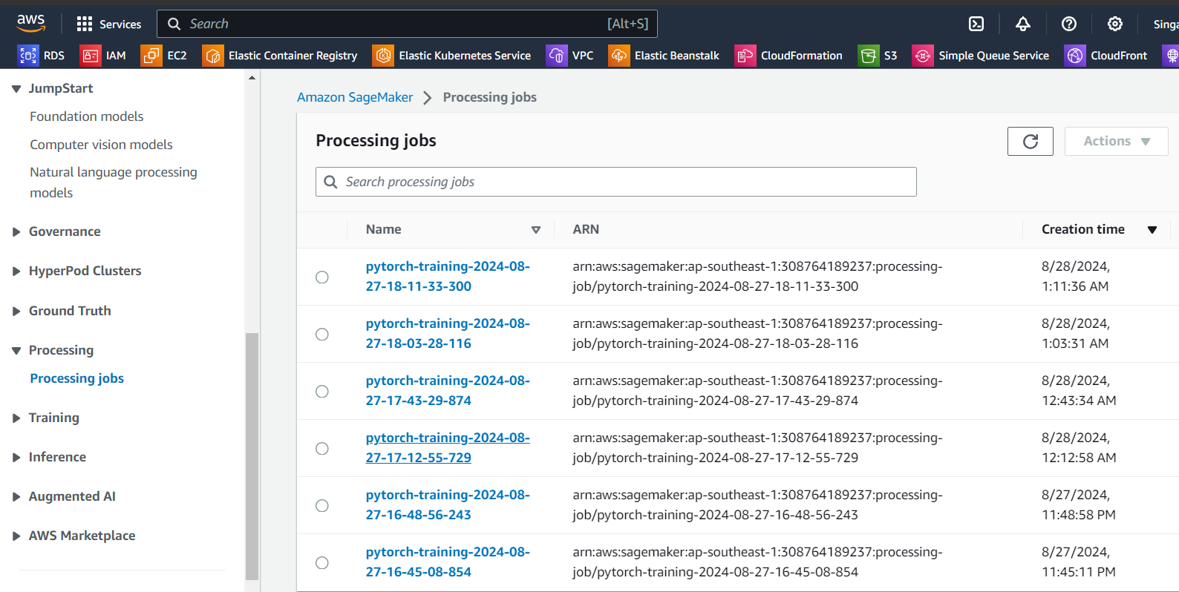Click creation time 8/27/2024, 11:48:58 PM
1179x592 pixels.
1079,504
